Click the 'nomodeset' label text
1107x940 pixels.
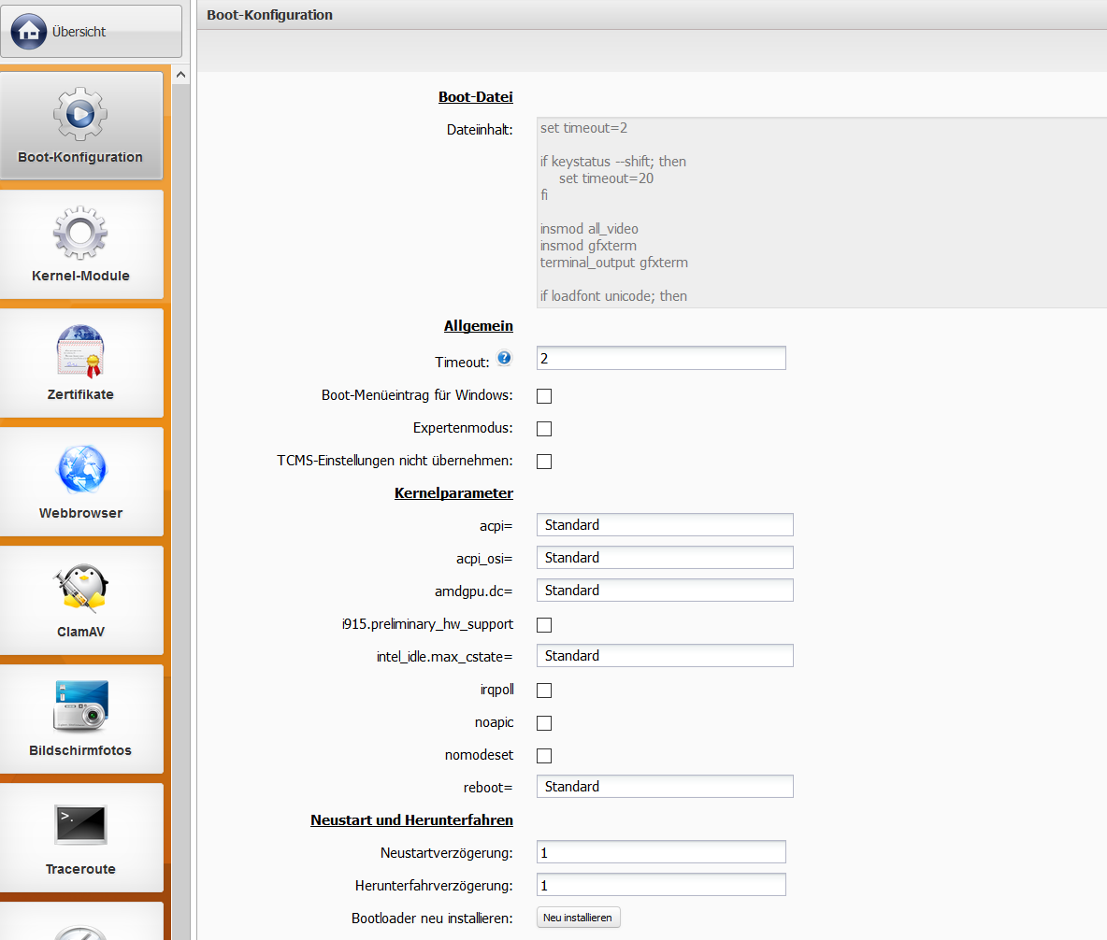coord(480,755)
